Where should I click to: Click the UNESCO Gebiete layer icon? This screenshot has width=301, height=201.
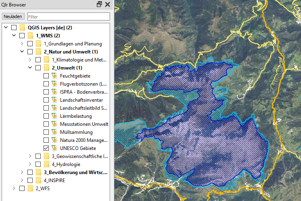click(x=54, y=148)
